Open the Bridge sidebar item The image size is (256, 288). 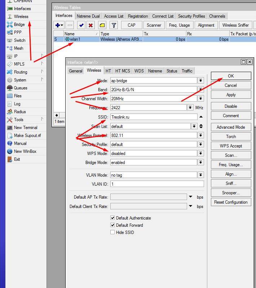(19, 25)
